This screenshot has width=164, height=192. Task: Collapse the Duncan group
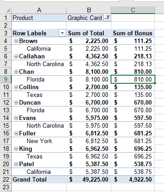pos(16,103)
